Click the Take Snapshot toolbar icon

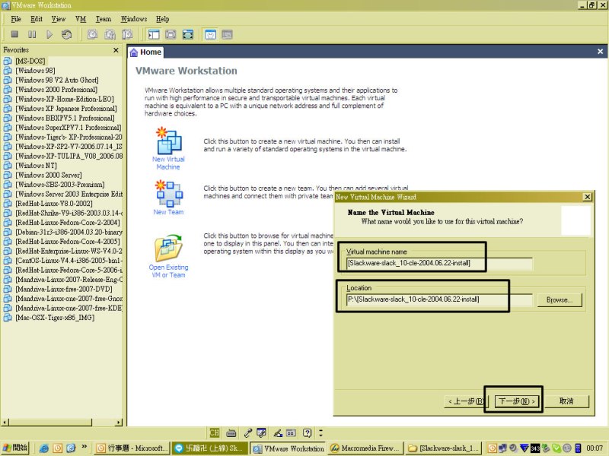coord(92,34)
